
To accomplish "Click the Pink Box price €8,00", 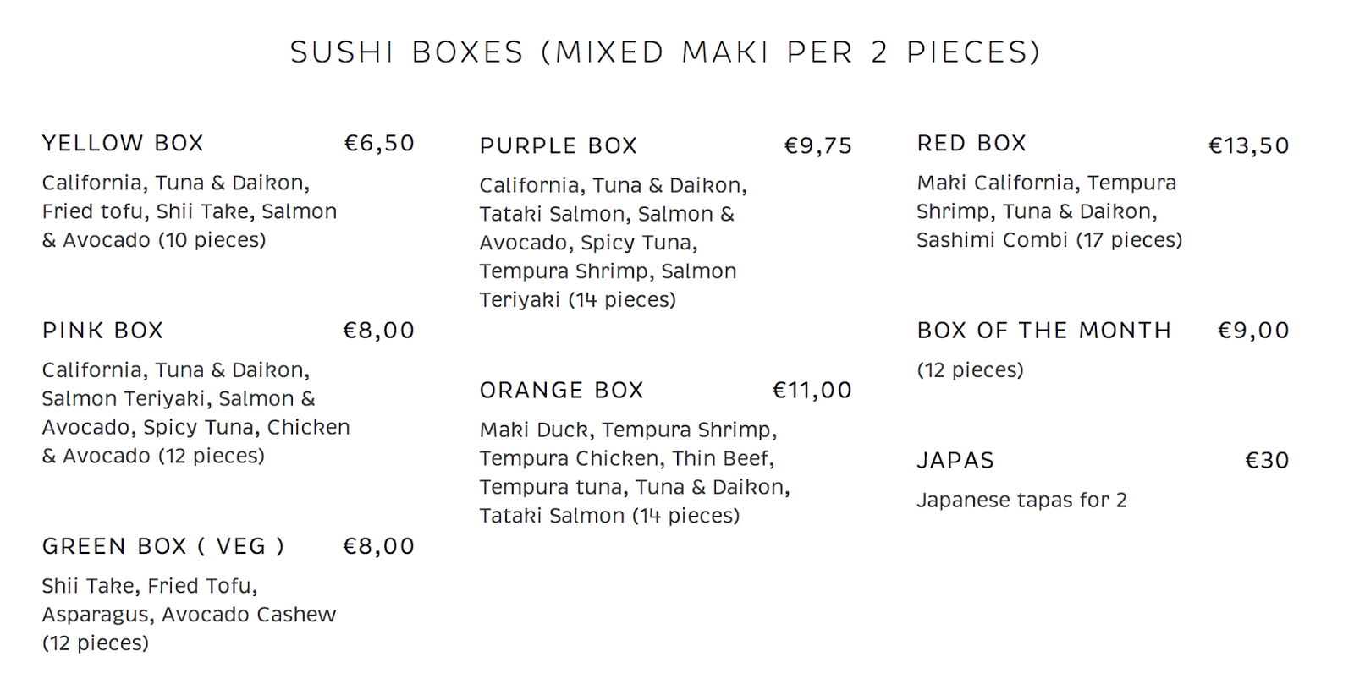I will pos(379,331).
